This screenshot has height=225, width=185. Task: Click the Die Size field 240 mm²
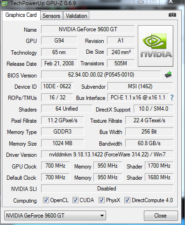121,52
